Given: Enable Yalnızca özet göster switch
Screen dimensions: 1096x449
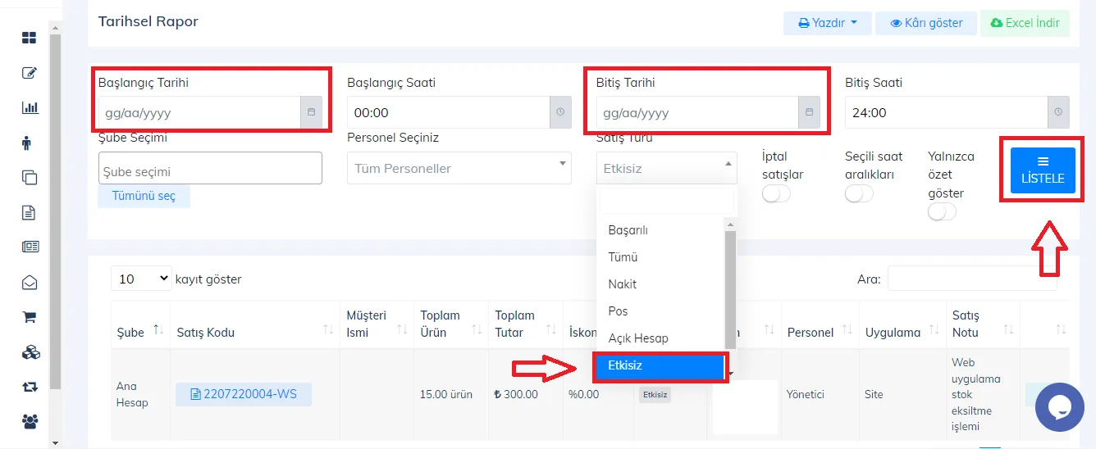Looking at the screenshot, I should 942,212.
